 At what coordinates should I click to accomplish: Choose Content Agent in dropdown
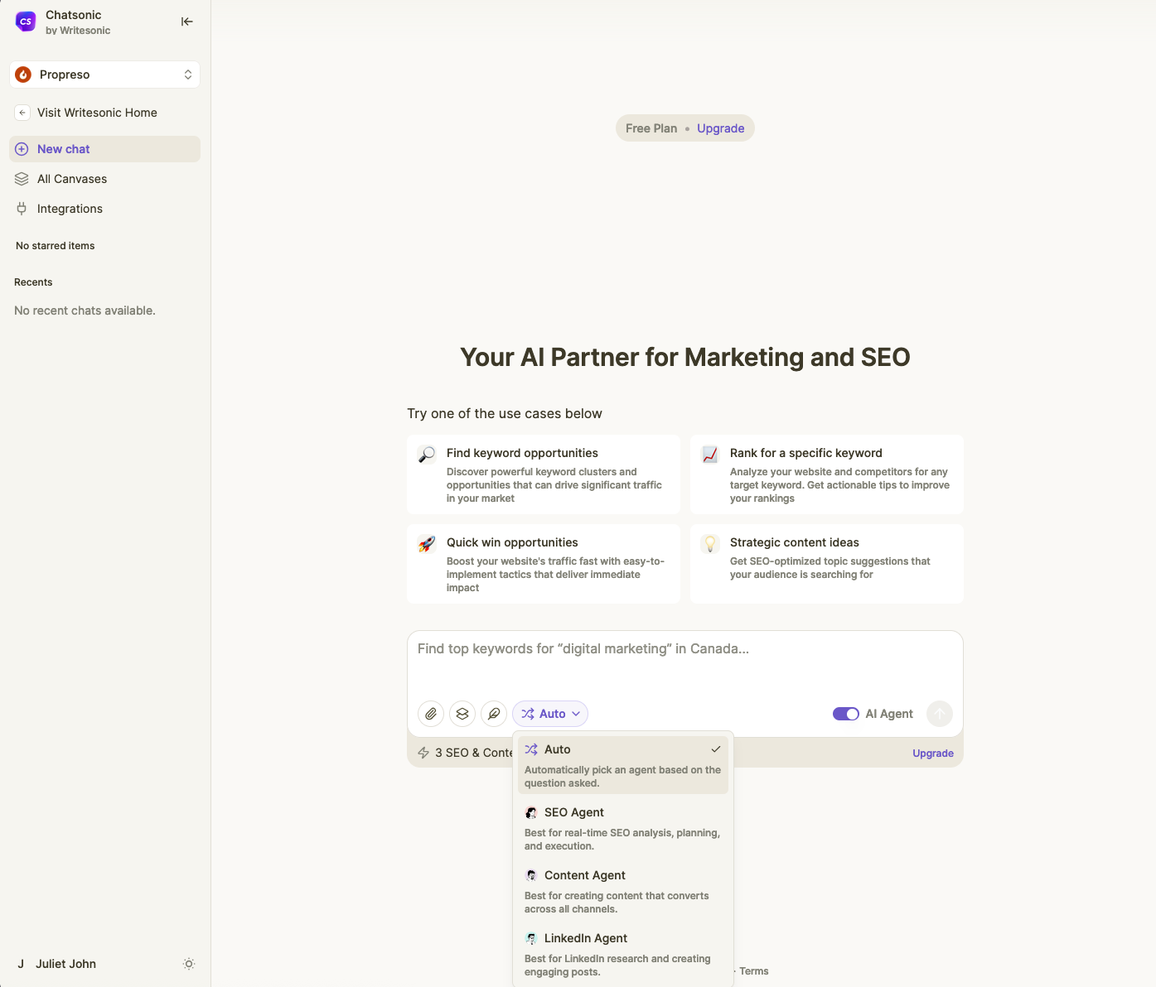[x=623, y=891]
